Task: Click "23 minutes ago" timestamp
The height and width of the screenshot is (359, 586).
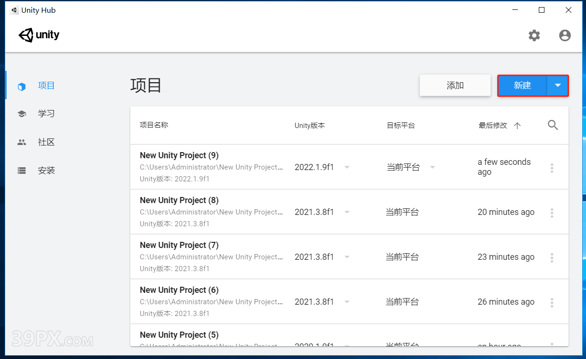Action: pos(506,257)
